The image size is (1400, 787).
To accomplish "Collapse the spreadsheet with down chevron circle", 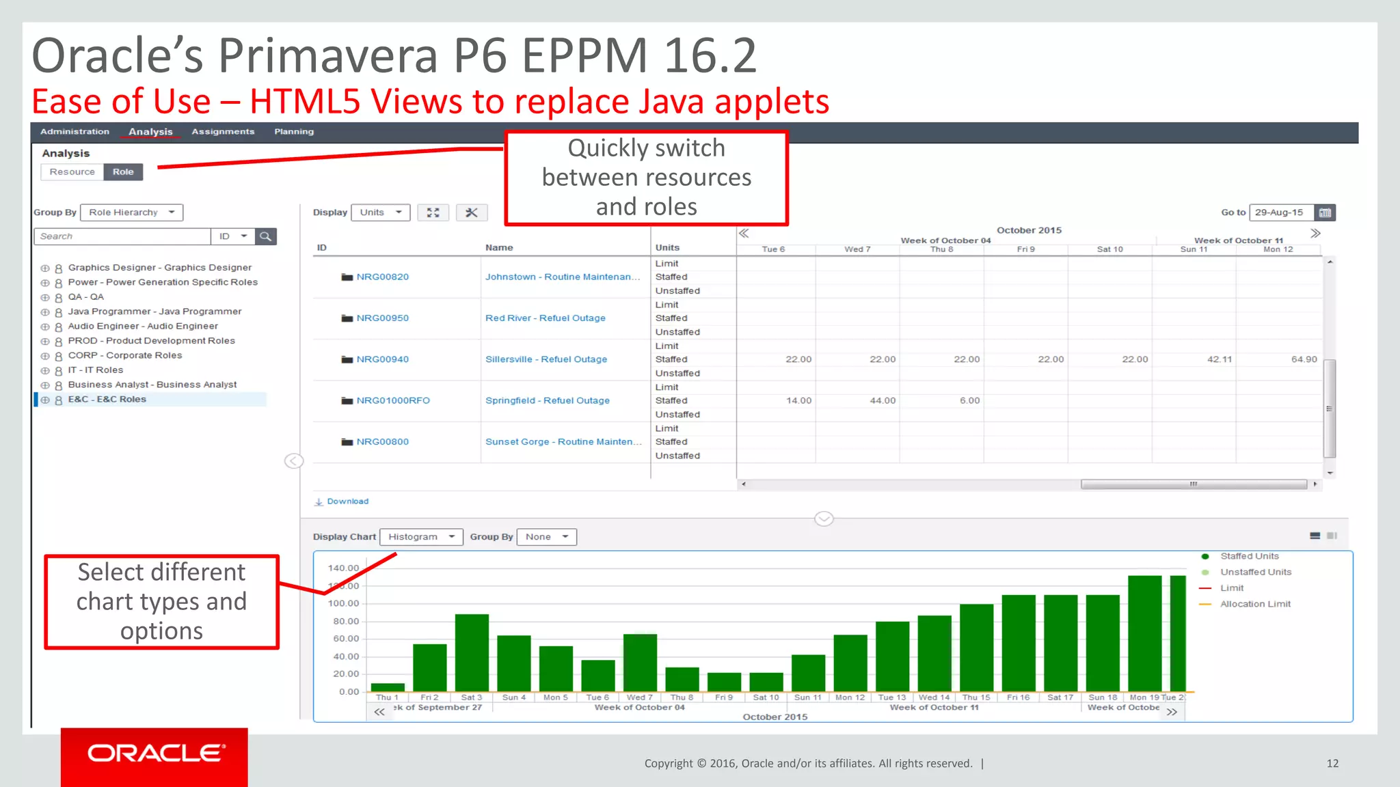I will click(x=824, y=519).
